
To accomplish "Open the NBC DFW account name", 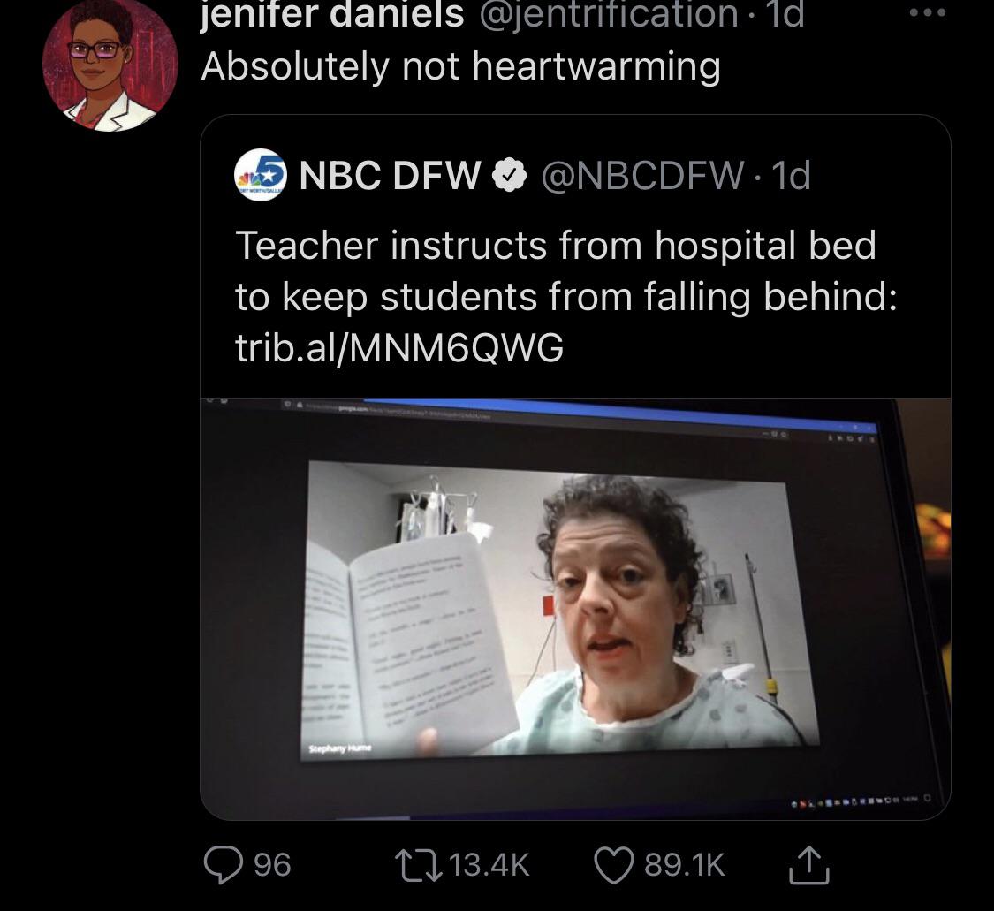I will tap(390, 176).
